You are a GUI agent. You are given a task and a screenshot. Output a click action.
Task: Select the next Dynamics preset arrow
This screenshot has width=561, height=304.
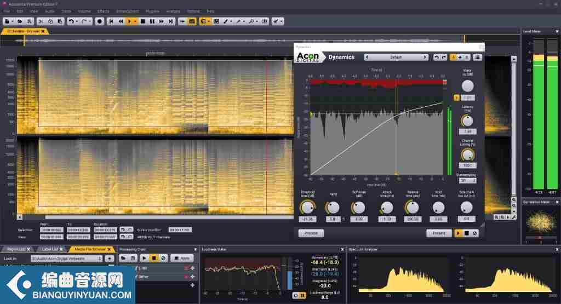click(425, 57)
